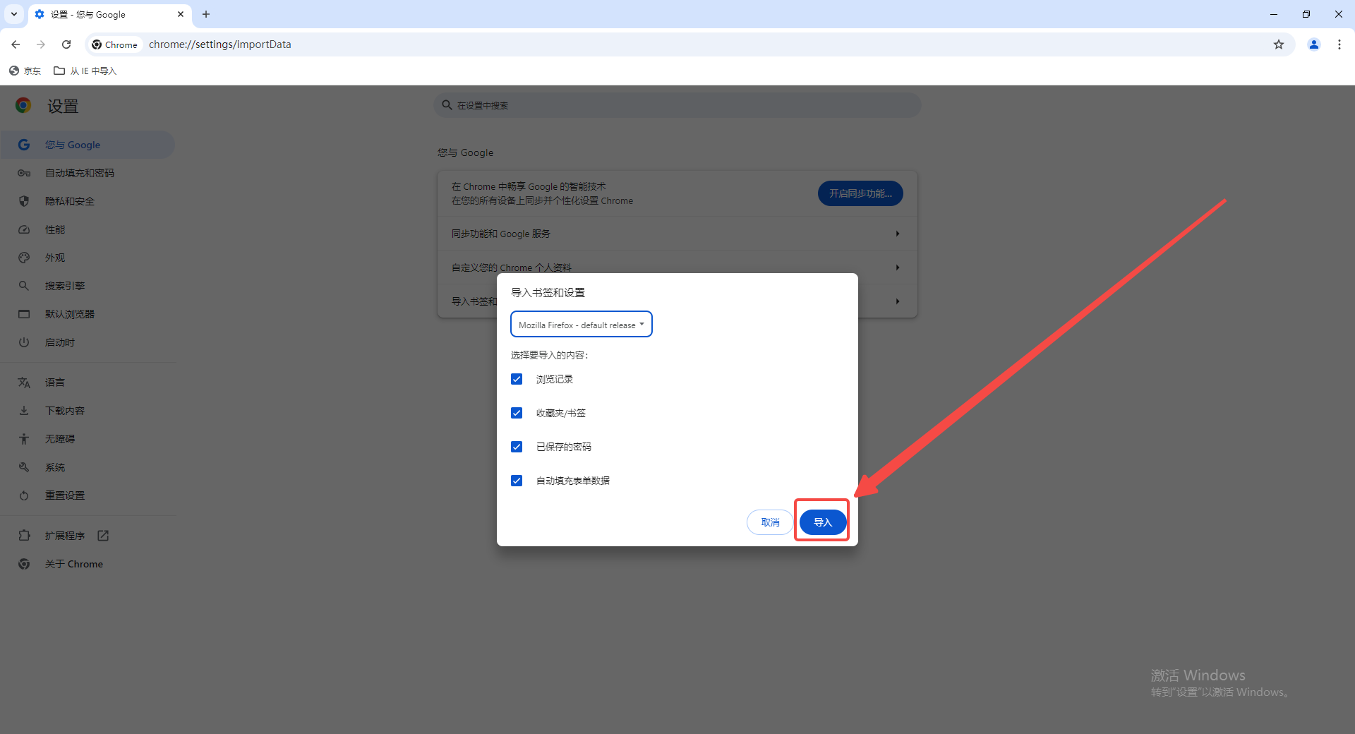
Task: Click the 在设置中搜索 search field
Action: coord(677,105)
